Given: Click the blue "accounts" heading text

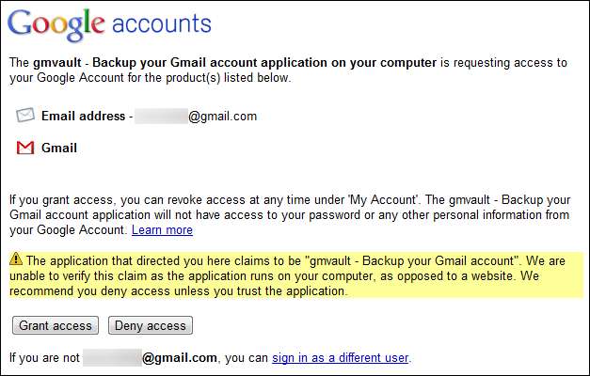Looking at the screenshot, I should 160,24.
